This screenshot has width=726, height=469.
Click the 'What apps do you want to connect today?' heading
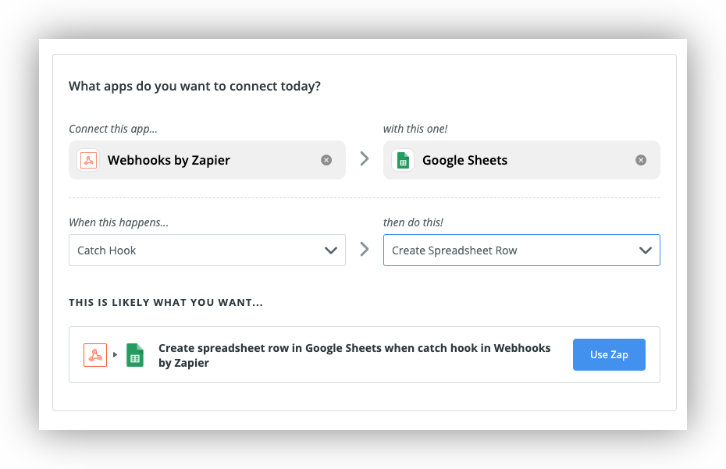pos(194,86)
